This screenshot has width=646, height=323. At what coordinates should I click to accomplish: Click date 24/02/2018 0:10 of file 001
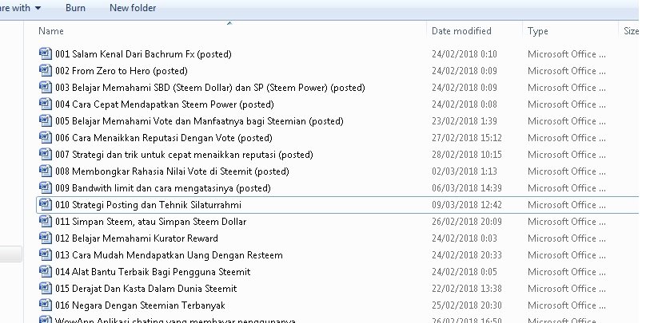pyautogui.click(x=465, y=54)
